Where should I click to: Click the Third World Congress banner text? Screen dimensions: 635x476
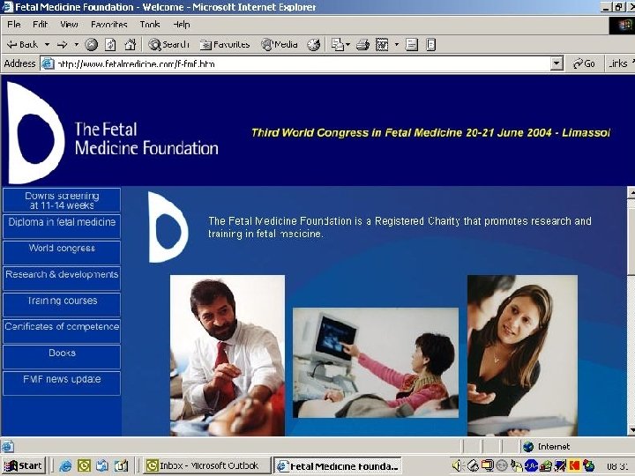[430, 133]
